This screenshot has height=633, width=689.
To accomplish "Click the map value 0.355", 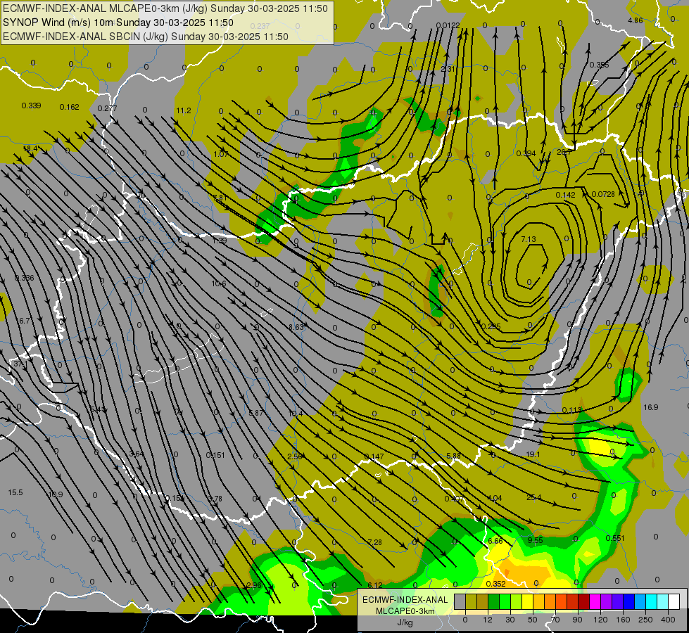I will pos(600,65).
